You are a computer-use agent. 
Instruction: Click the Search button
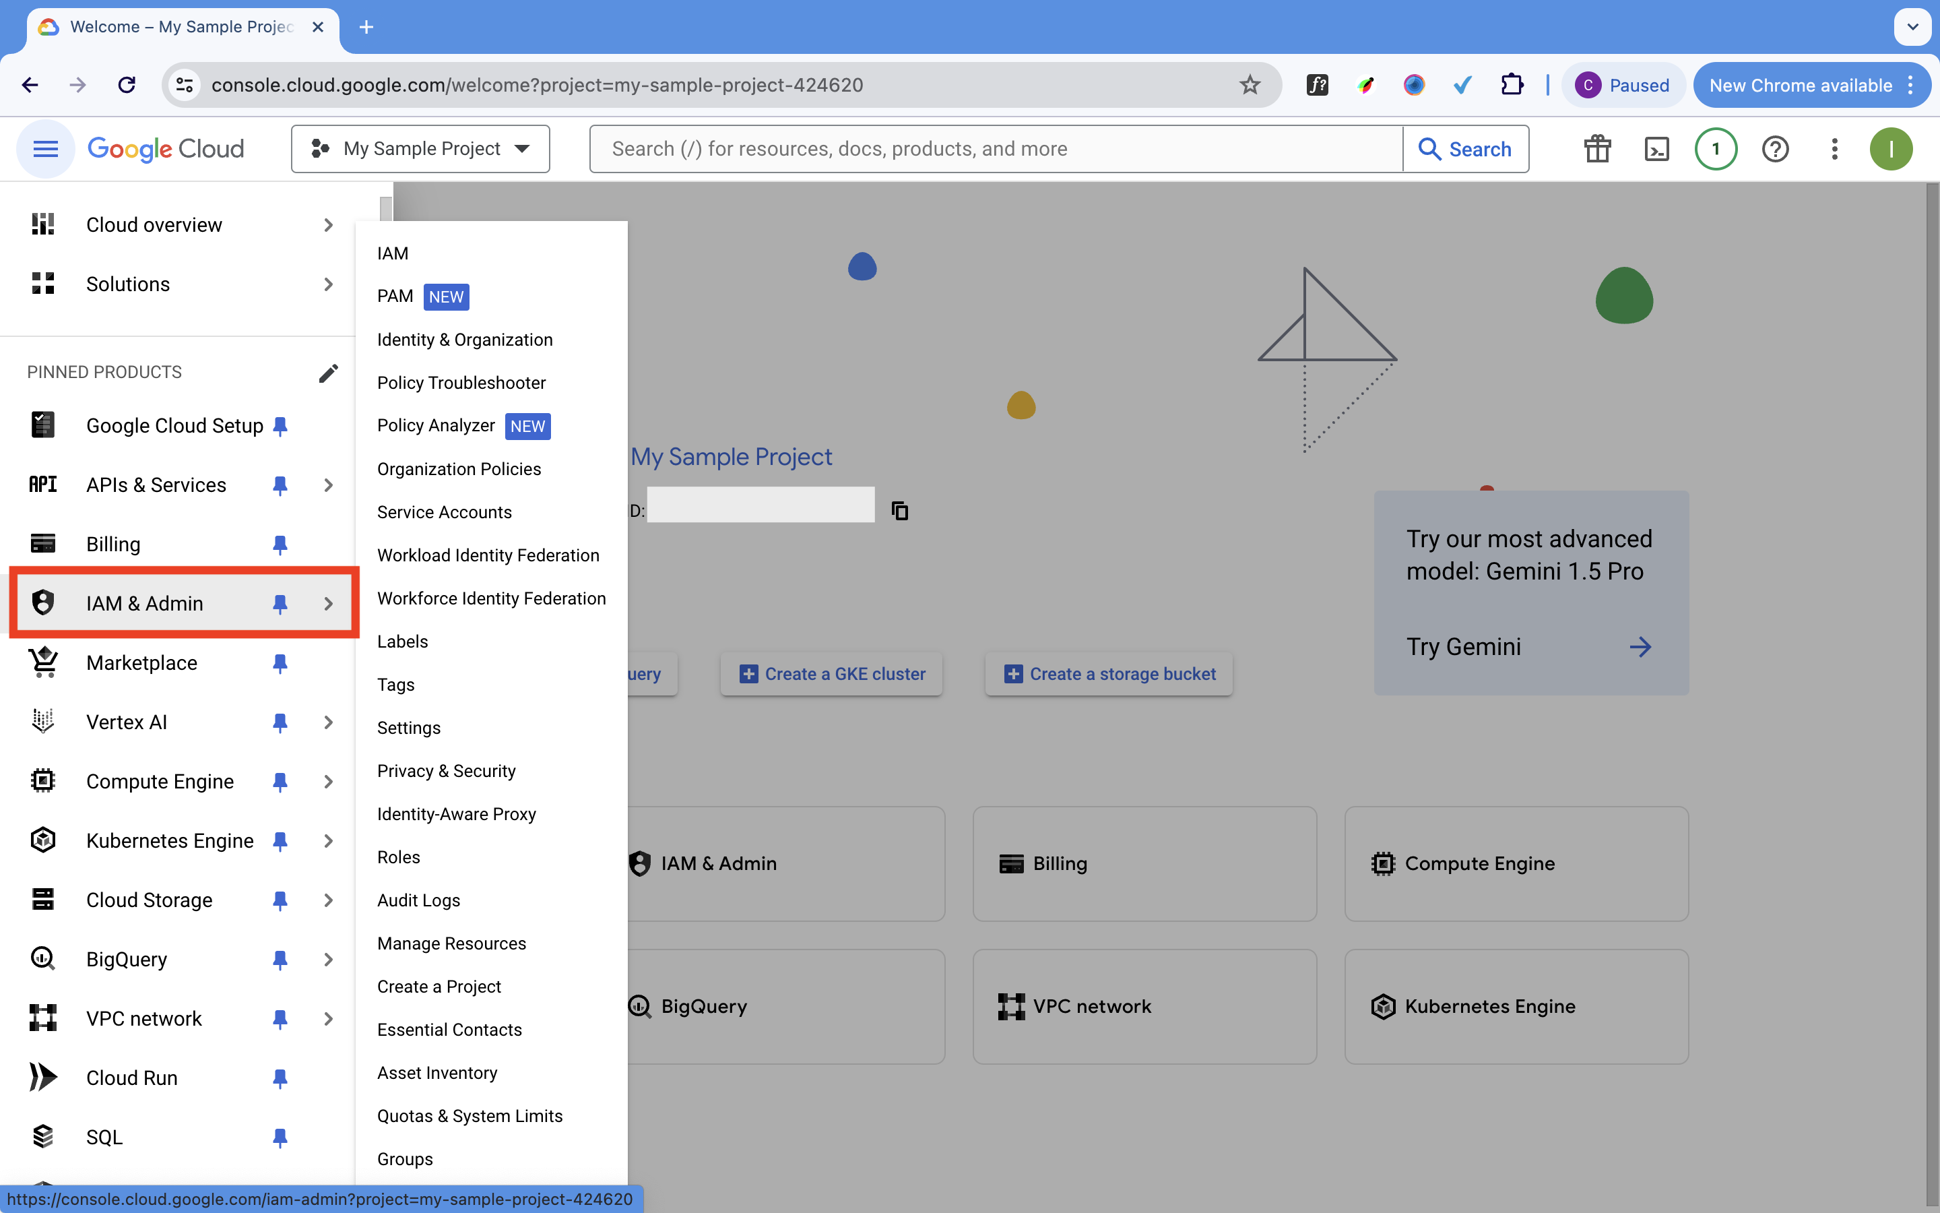1465,148
